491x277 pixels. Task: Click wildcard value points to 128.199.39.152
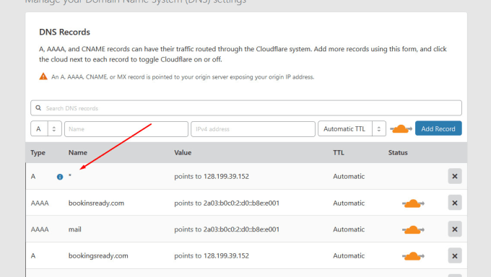click(212, 177)
